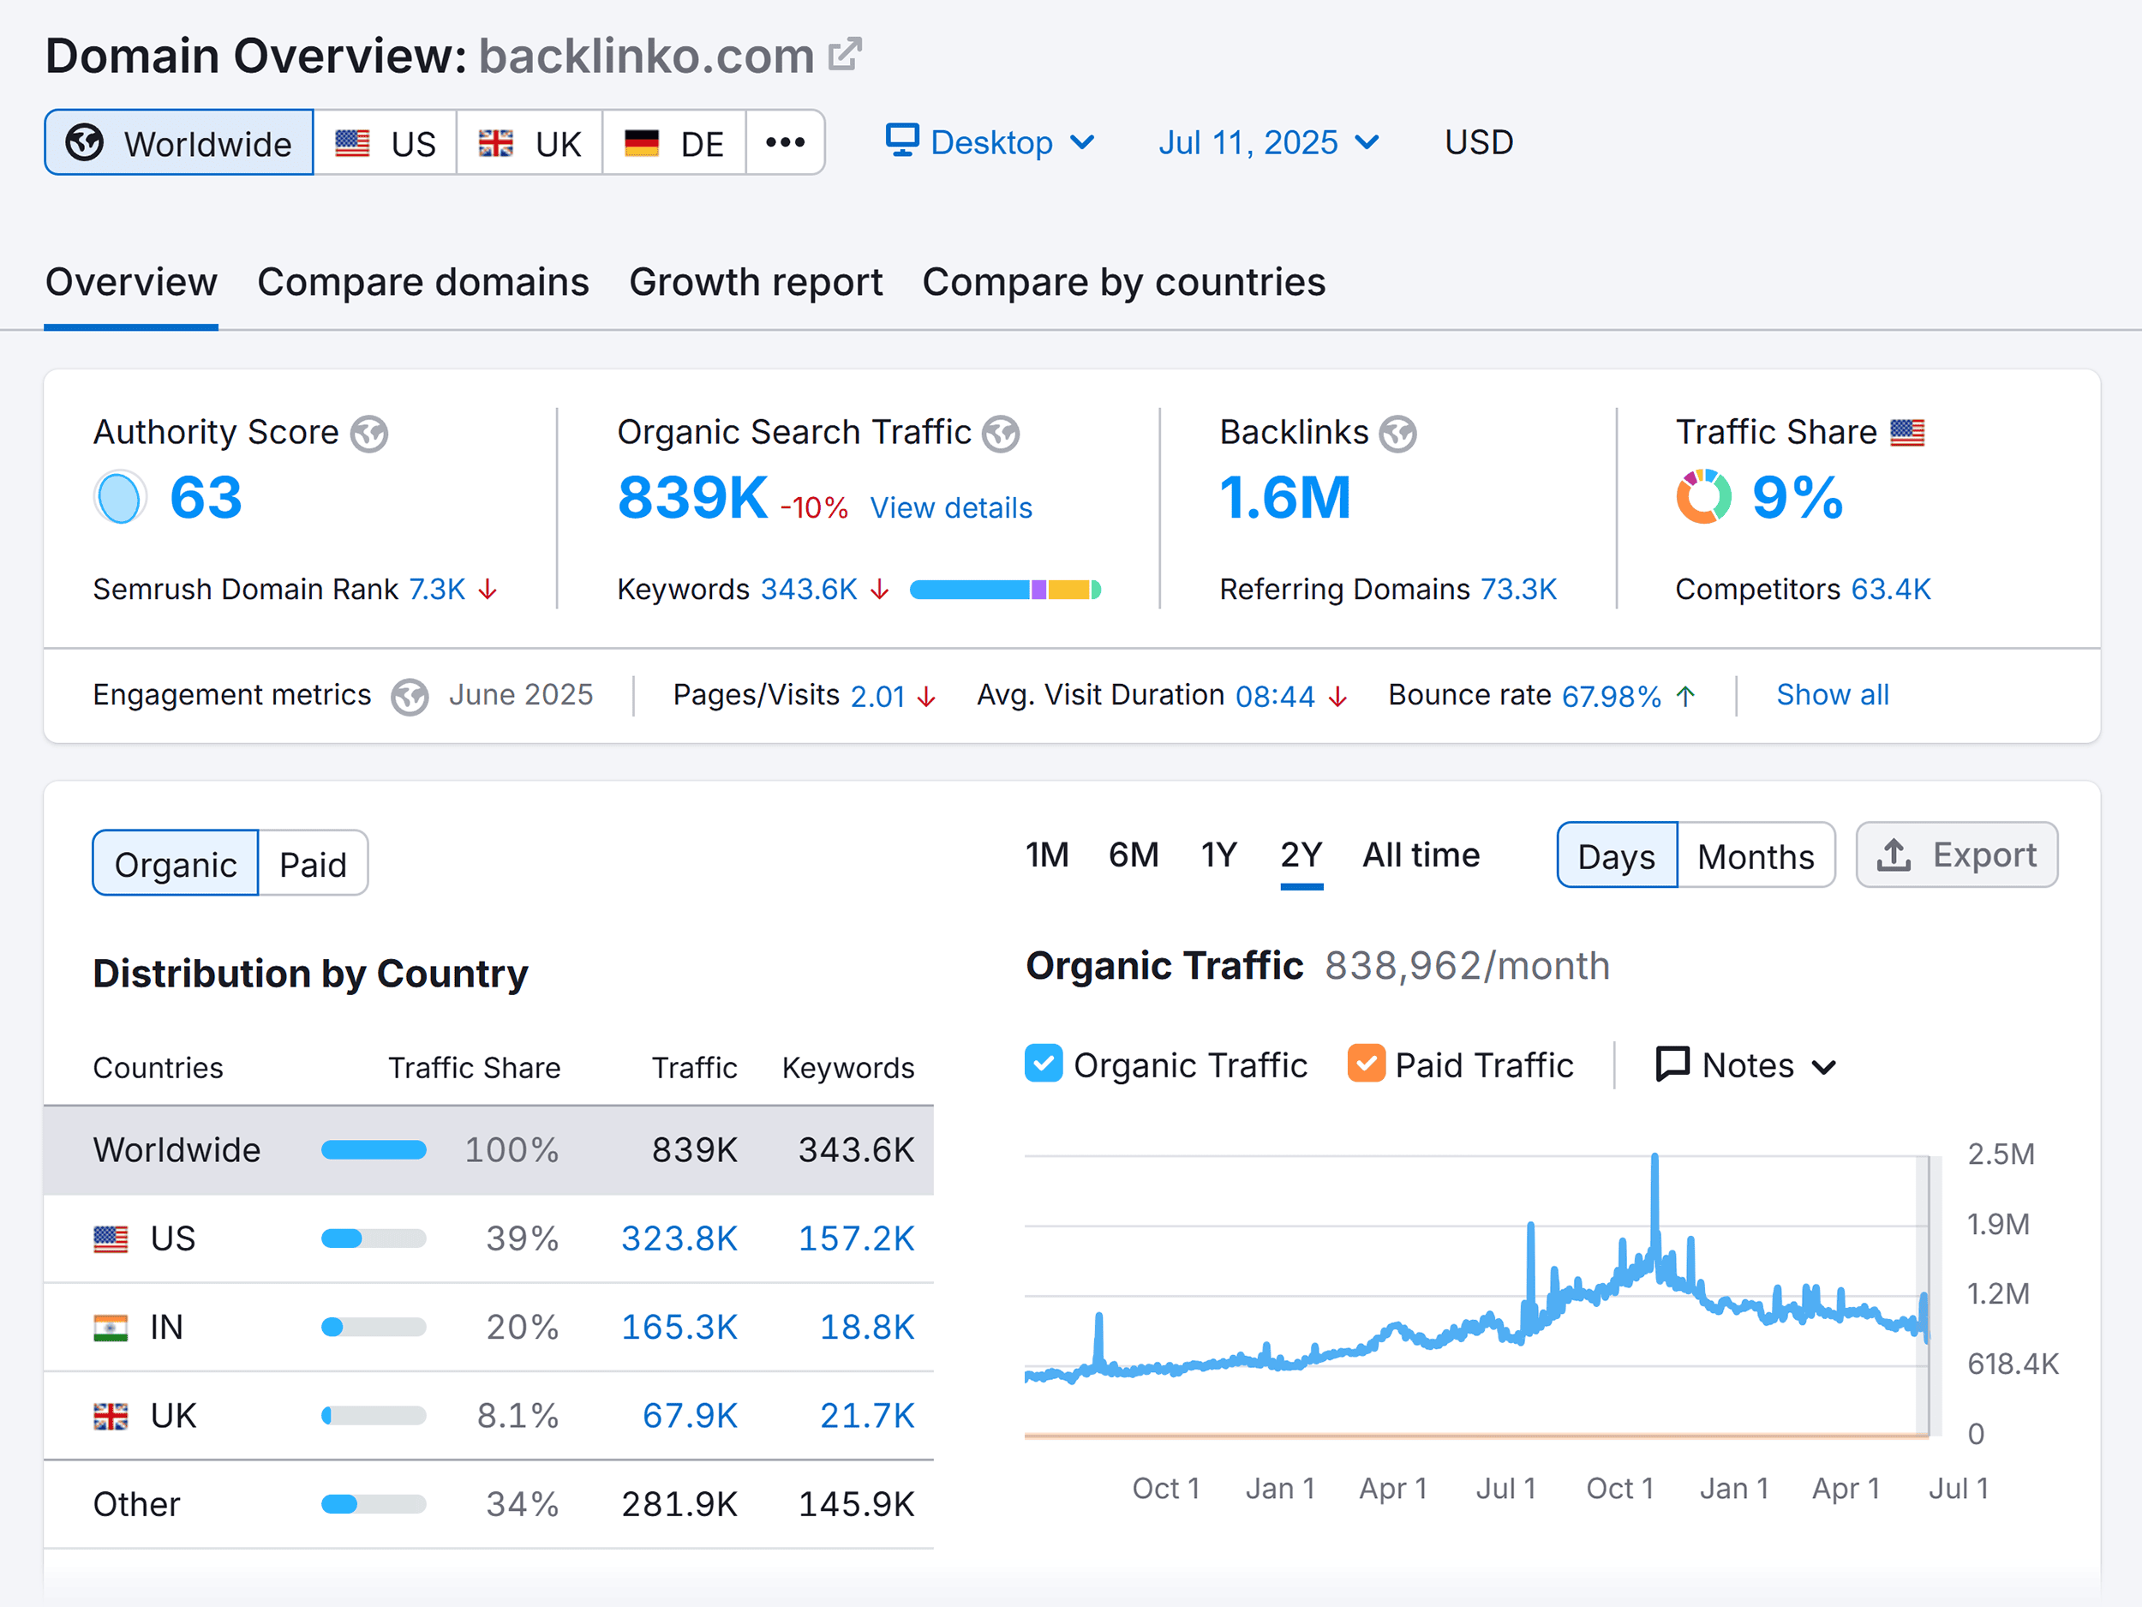Click globe icon beside Engagement metrics
This screenshot has width=2142, height=1607.
click(410, 697)
